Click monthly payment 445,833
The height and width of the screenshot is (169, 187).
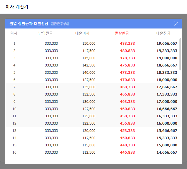coord(127,153)
